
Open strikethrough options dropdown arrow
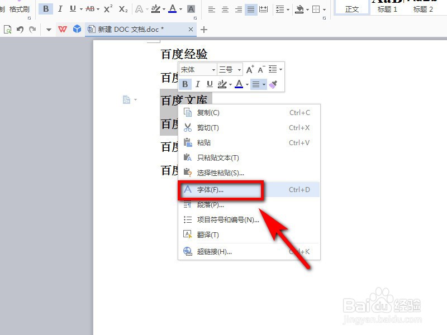(98, 9)
